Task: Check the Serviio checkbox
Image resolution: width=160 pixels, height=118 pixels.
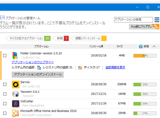Action: point(5,84)
